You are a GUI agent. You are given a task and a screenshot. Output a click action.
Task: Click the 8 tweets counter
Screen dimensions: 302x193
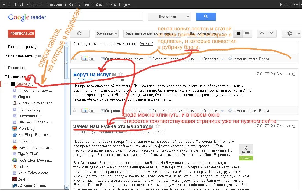click(x=246, y=149)
